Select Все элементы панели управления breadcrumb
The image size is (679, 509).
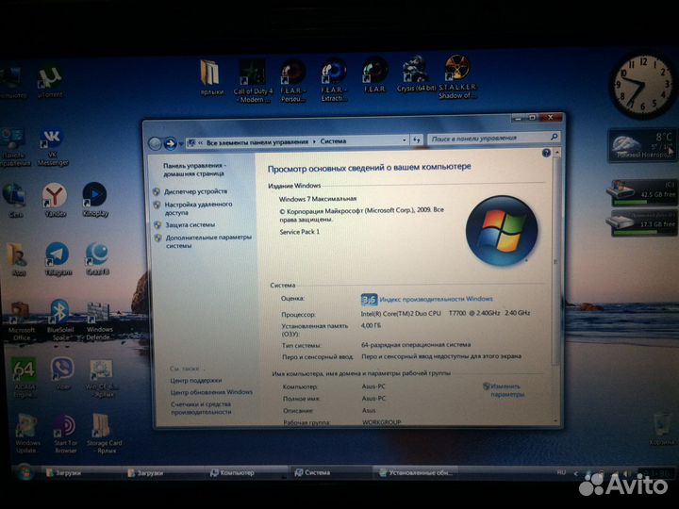pyautogui.click(x=257, y=142)
